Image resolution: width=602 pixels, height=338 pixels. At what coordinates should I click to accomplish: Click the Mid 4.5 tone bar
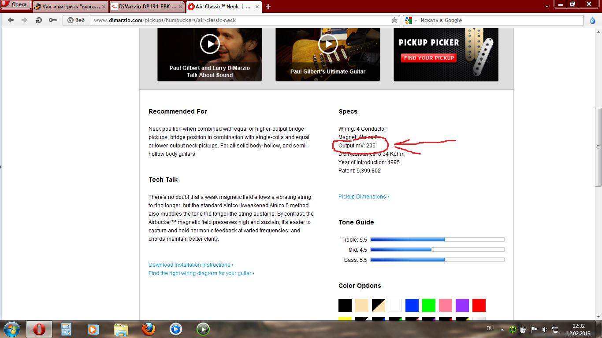coord(437,250)
